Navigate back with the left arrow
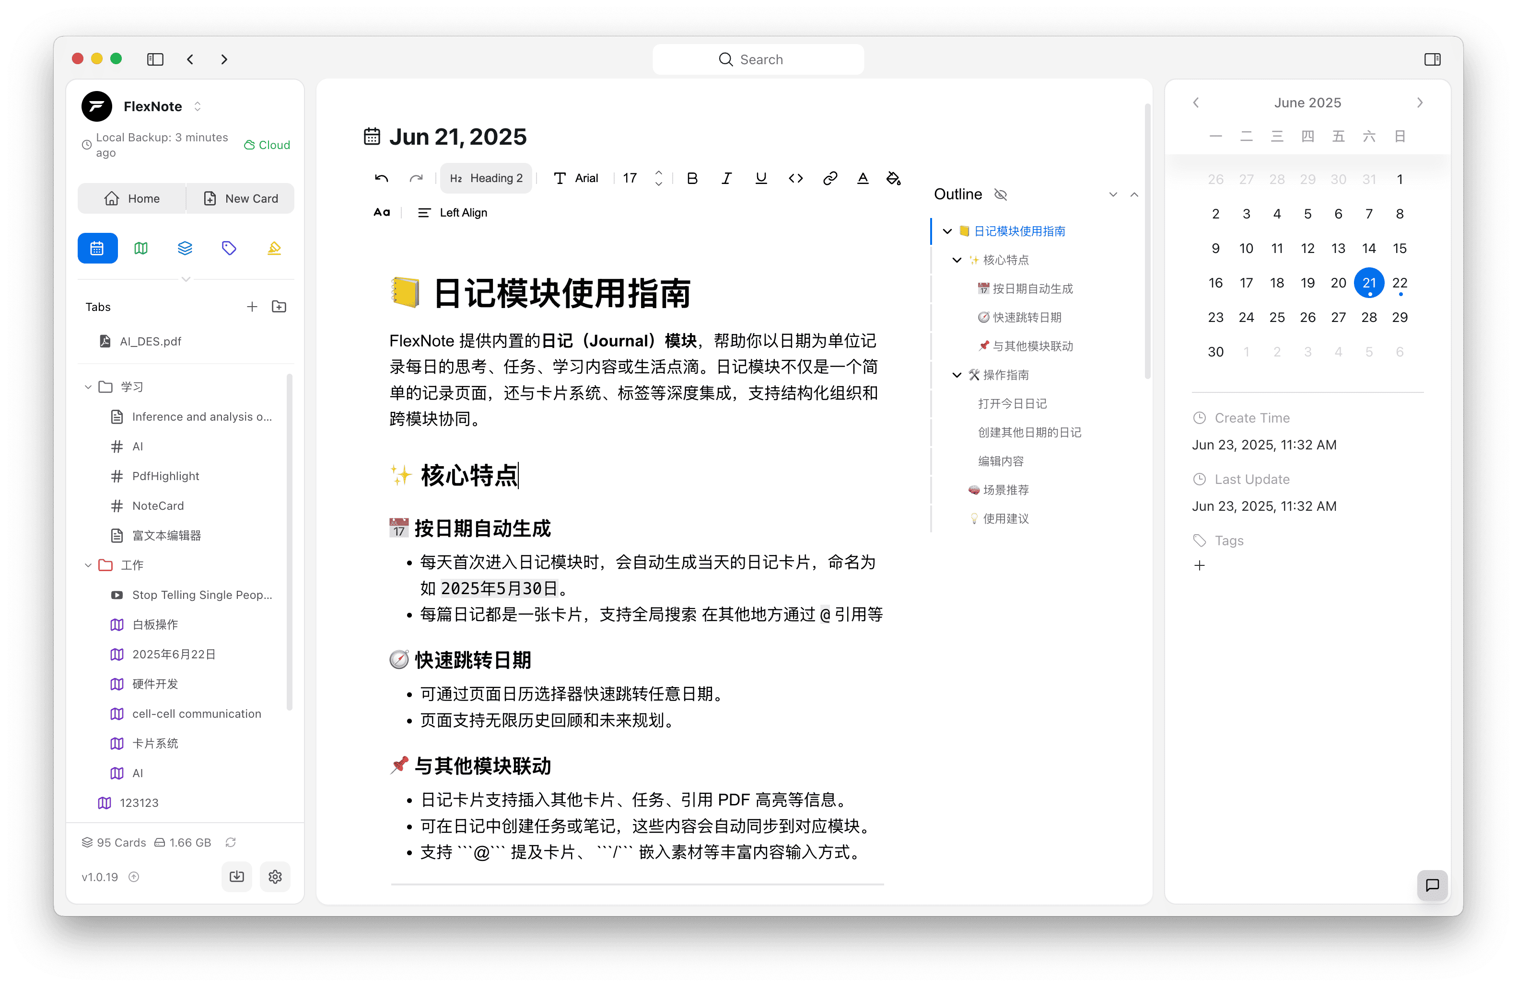This screenshot has height=987, width=1517. click(x=190, y=59)
